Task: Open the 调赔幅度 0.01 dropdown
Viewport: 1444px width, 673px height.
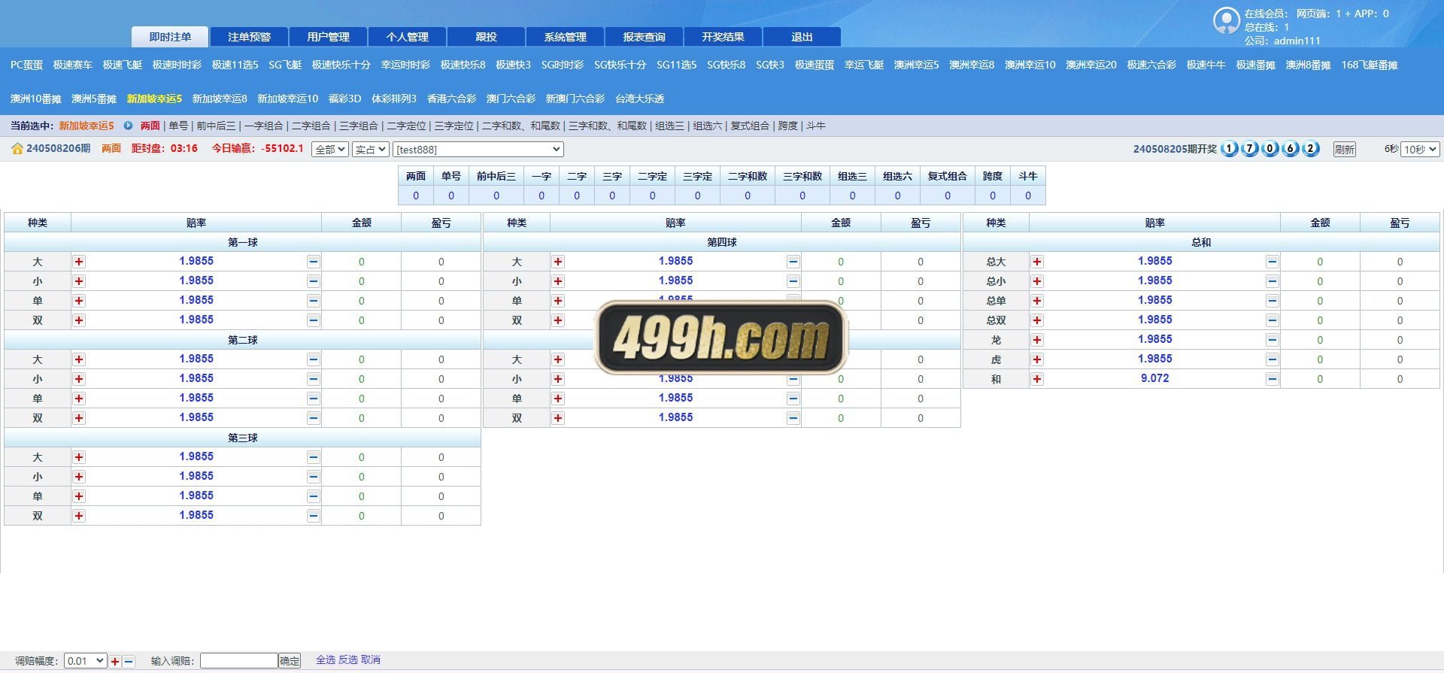Action: pyautogui.click(x=85, y=661)
